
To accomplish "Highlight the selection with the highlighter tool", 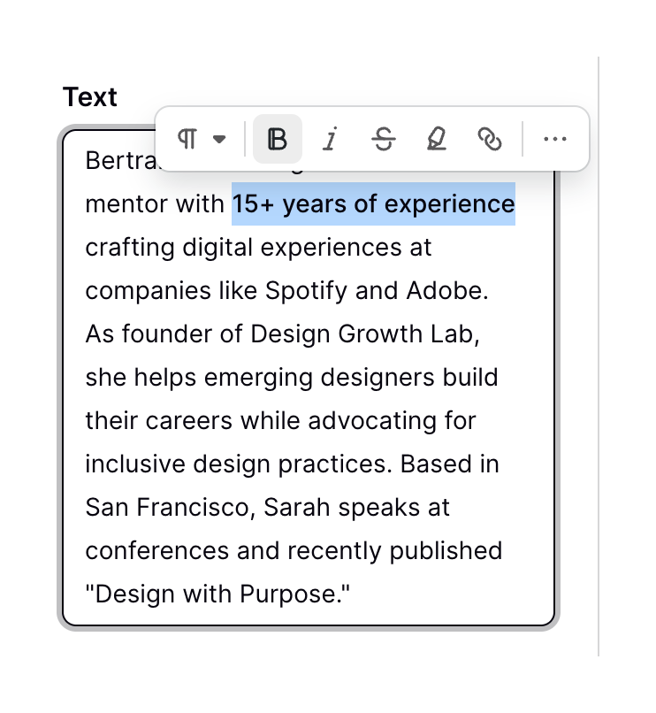I will 437,139.
